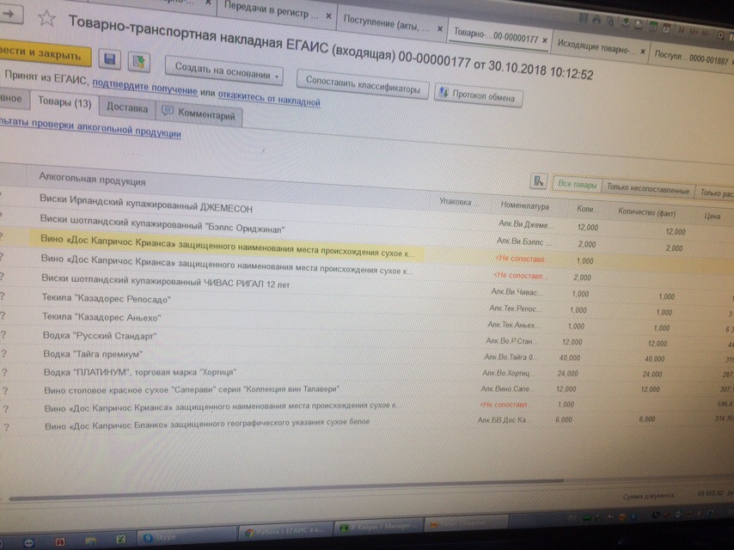Click the M- memory button

tap(705, 33)
